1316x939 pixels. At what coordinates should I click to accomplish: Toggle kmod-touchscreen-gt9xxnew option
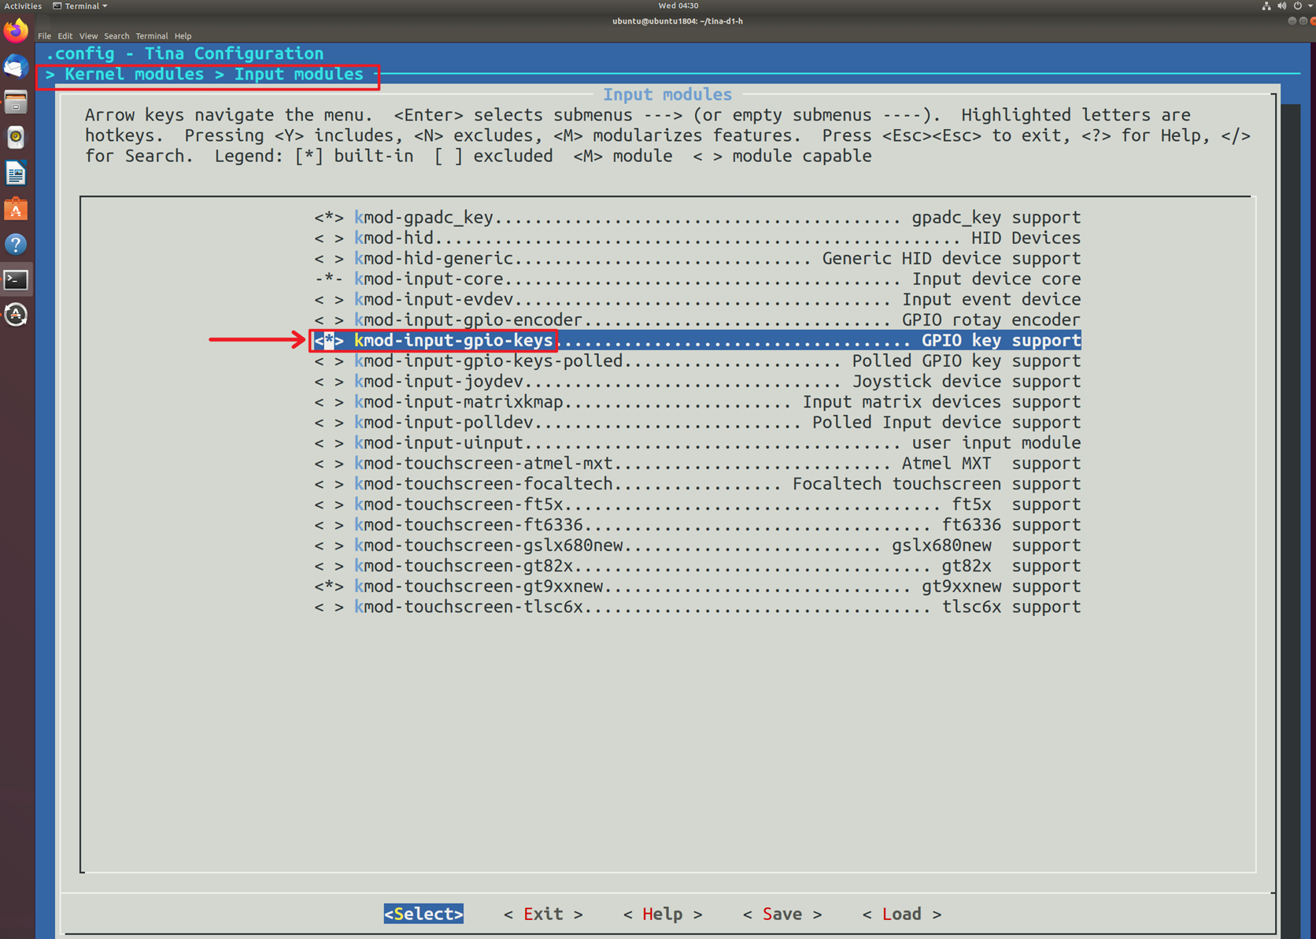click(329, 586)
